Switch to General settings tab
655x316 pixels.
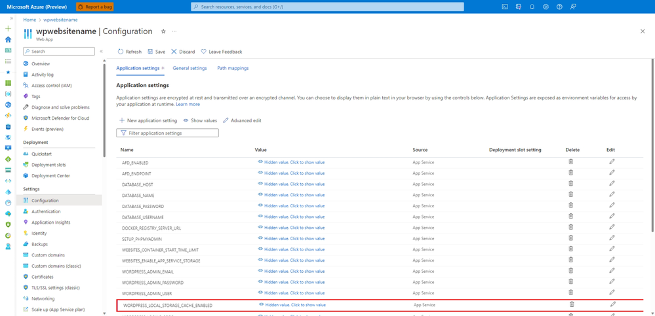point(189,69)
